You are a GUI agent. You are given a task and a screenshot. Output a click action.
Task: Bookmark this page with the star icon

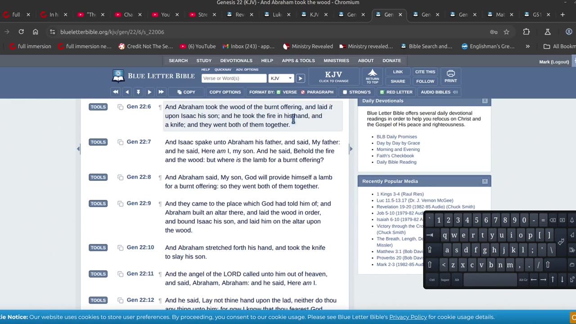(x=507, y=32)
